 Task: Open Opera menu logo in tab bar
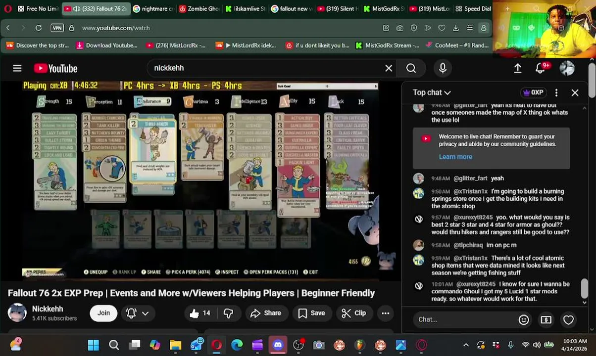pyautogui.click(x=7, y=8)
